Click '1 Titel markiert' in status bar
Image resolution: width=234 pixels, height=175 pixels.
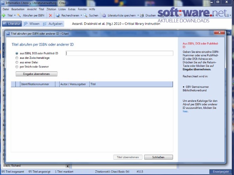pyautogui.click(x=64, y=172)
